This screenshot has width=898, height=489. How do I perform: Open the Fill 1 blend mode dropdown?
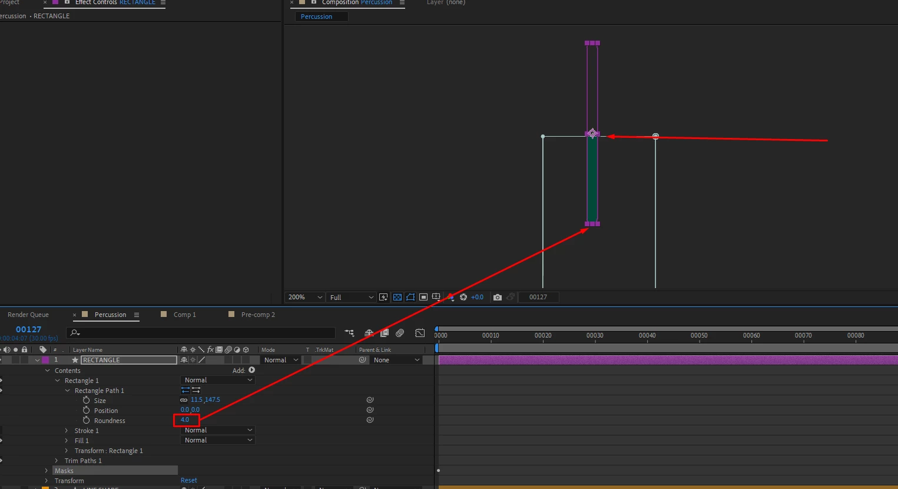[217, 440]
